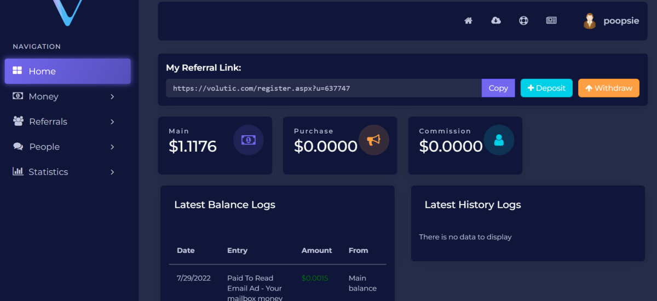This screenshot has width=657, height=301.
Task: Click the Commission balance user icon
Action: tap(499, 140)
